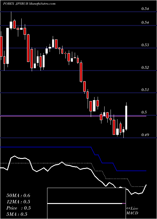Click the 12MA : 0.5 readout

(18, 202)
